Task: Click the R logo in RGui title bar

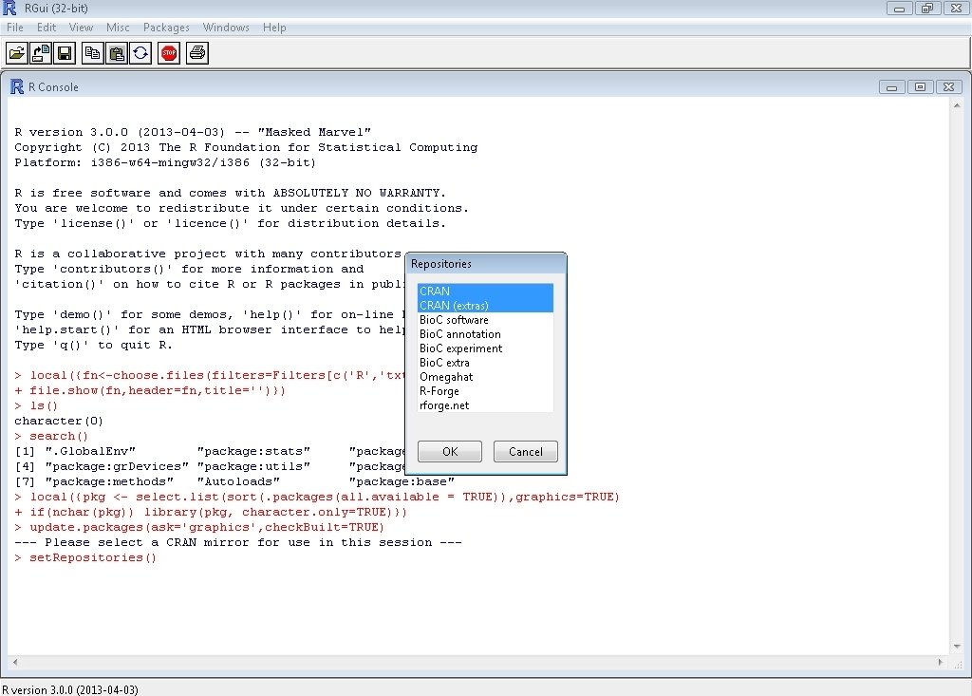Action: pyautogui.click(x=9, y=8)
